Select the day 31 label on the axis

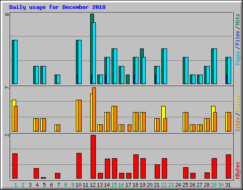(228, 185)
